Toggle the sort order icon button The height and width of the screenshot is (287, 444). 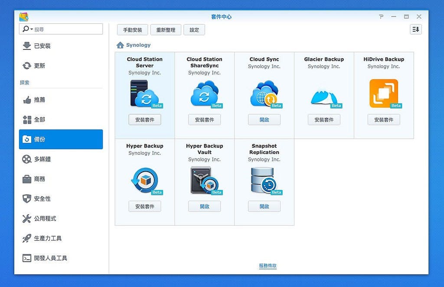point(416,29)
